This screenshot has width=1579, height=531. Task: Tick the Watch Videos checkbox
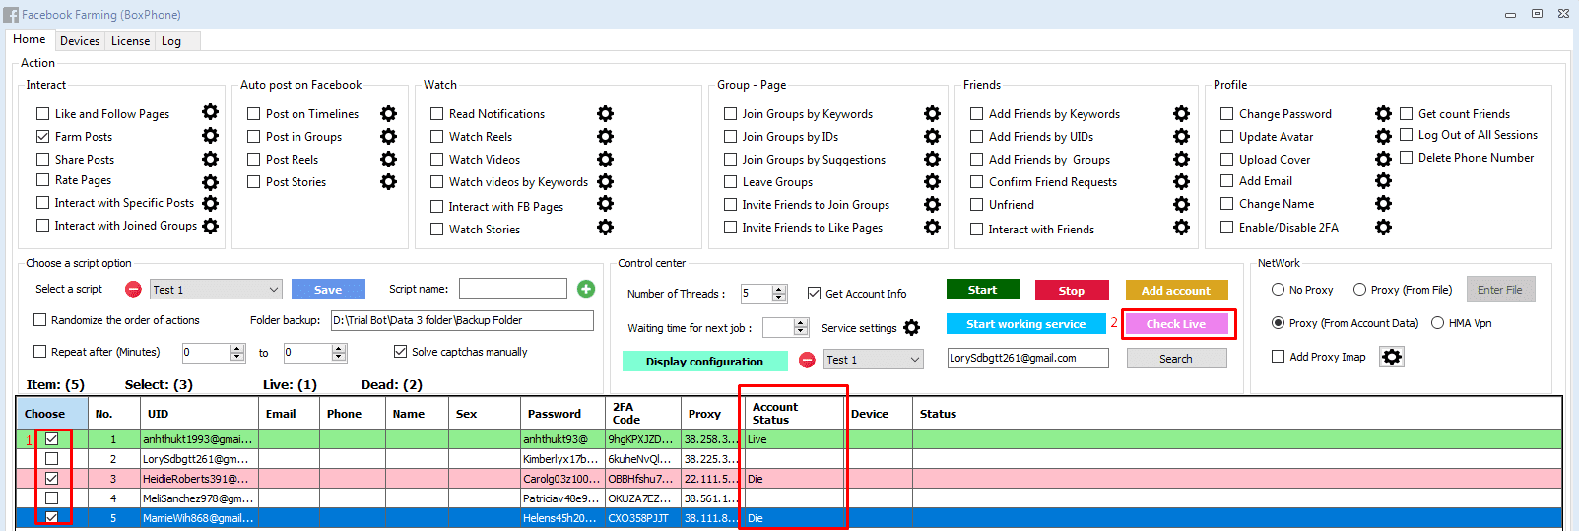[x=436, y=160]
